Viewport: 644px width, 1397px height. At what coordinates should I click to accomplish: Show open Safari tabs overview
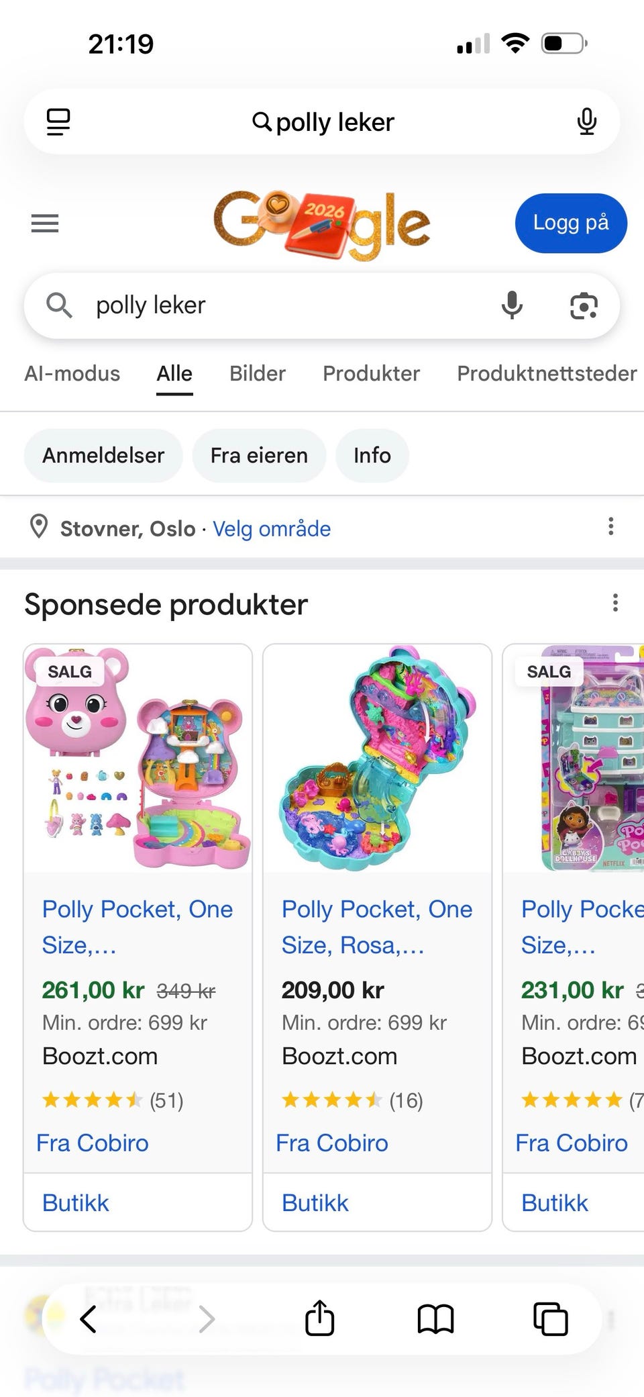[550, 1318]
